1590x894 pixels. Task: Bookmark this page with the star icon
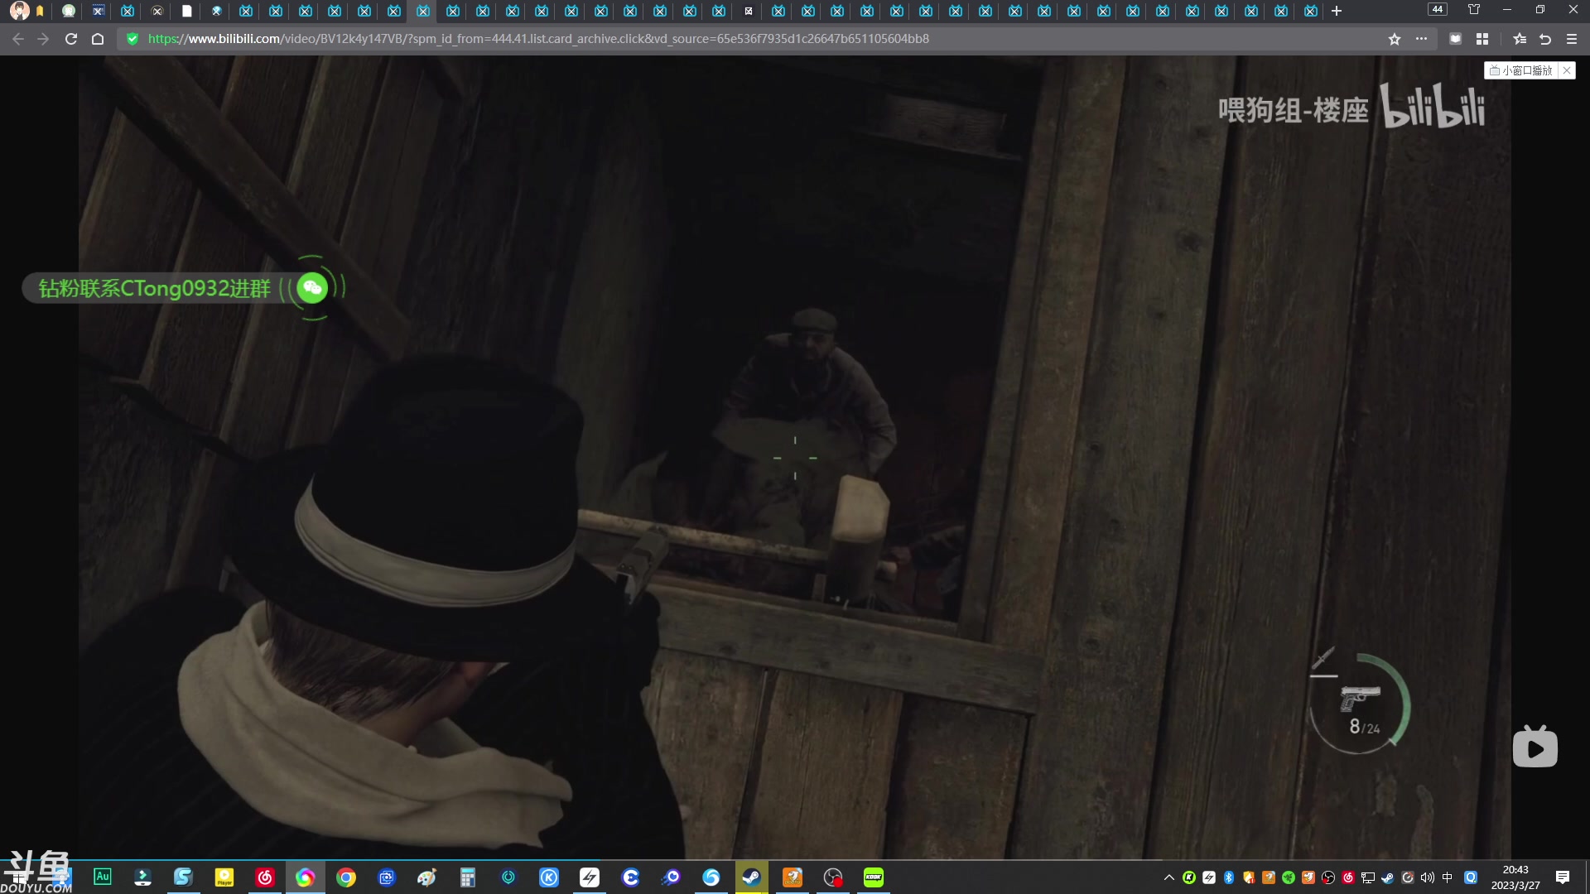[1395, 39]
